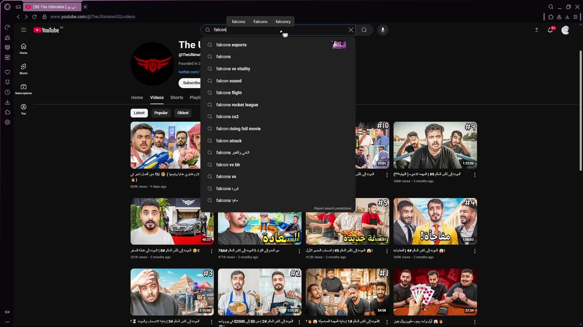The image size is (583, 327).
Task: Choose 'falcons esports' suggestion
Action: 278,45
